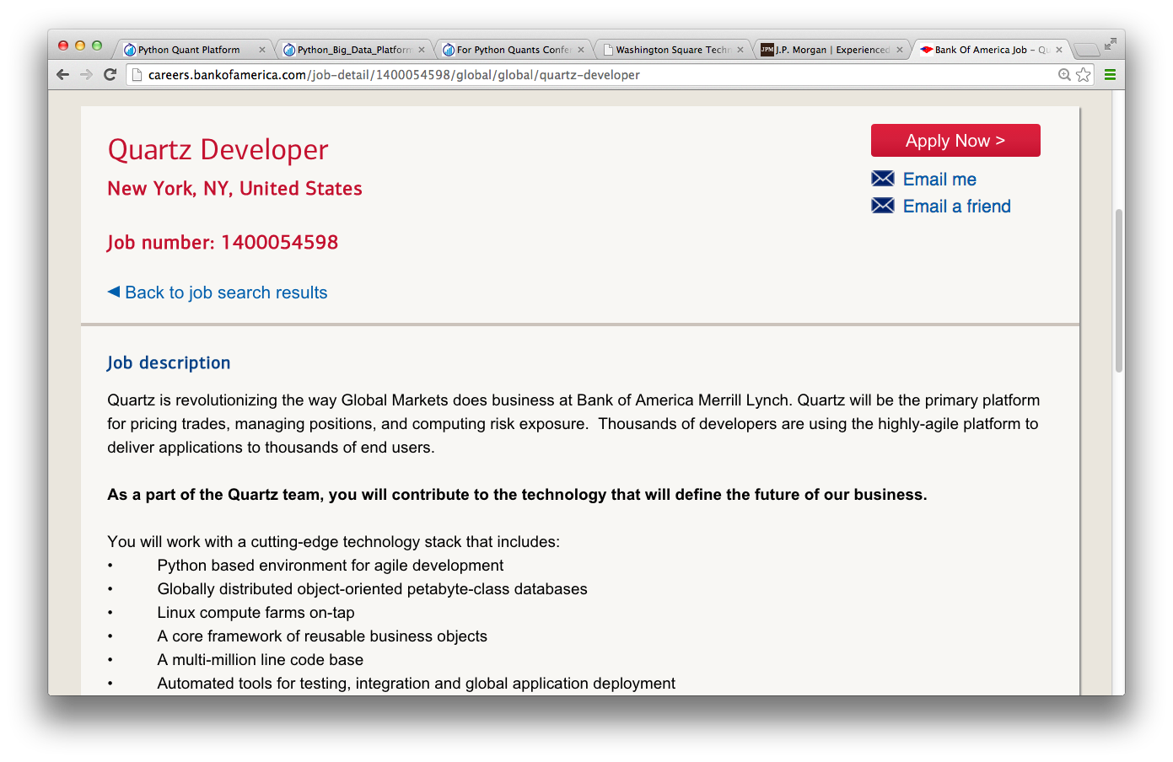Screen dimensions: 1173x762
Task: Minimize the browser window with the yellow button
Action: coord(80,46)
